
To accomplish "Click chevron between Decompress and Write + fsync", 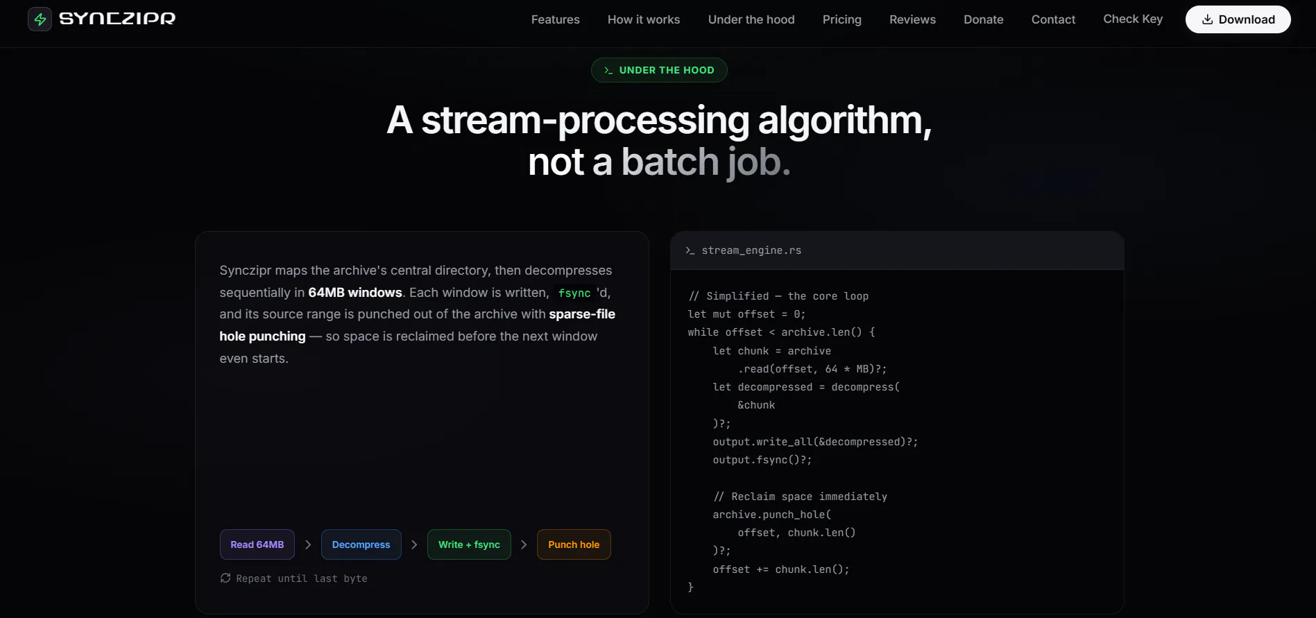I will (414, 544).
